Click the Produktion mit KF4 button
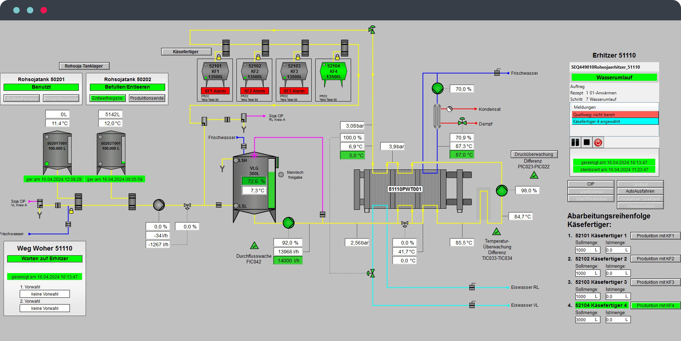Viewport: 681px width, 341px height. 655,306
